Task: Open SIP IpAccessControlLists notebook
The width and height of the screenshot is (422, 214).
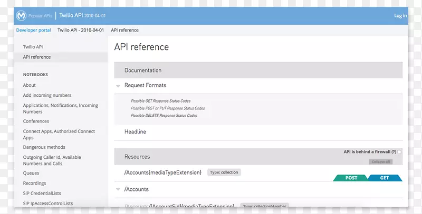Action: (x=48, y=203)
